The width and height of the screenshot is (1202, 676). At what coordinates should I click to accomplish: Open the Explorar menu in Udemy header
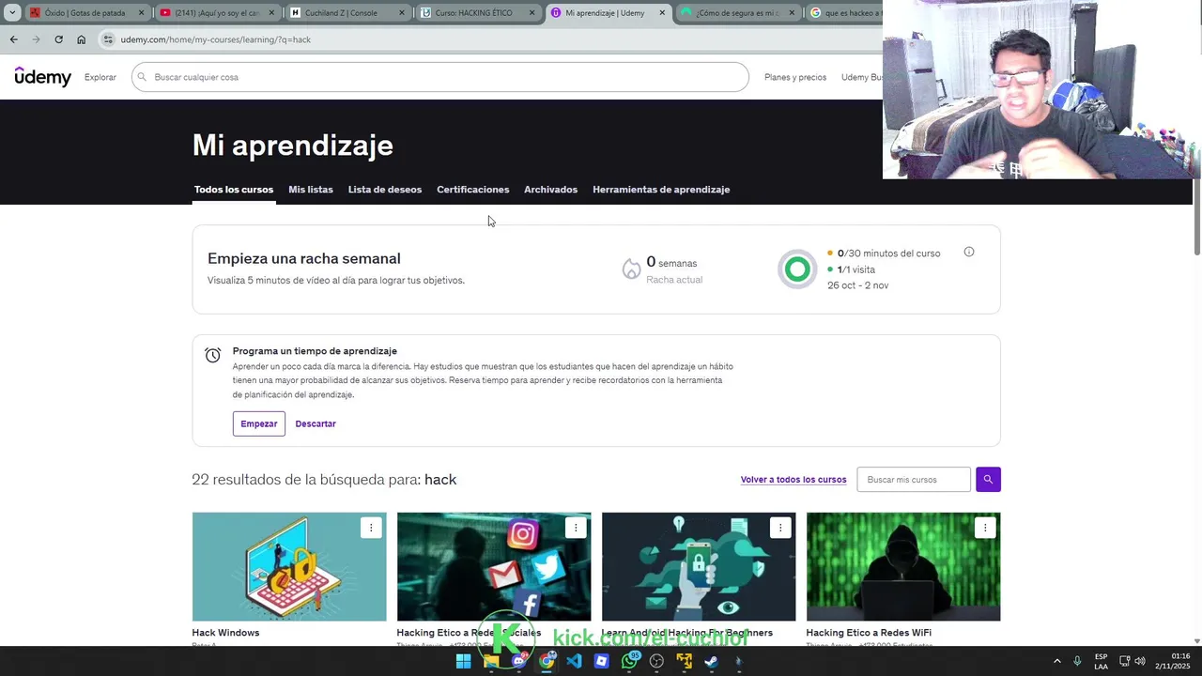(100, 77)
